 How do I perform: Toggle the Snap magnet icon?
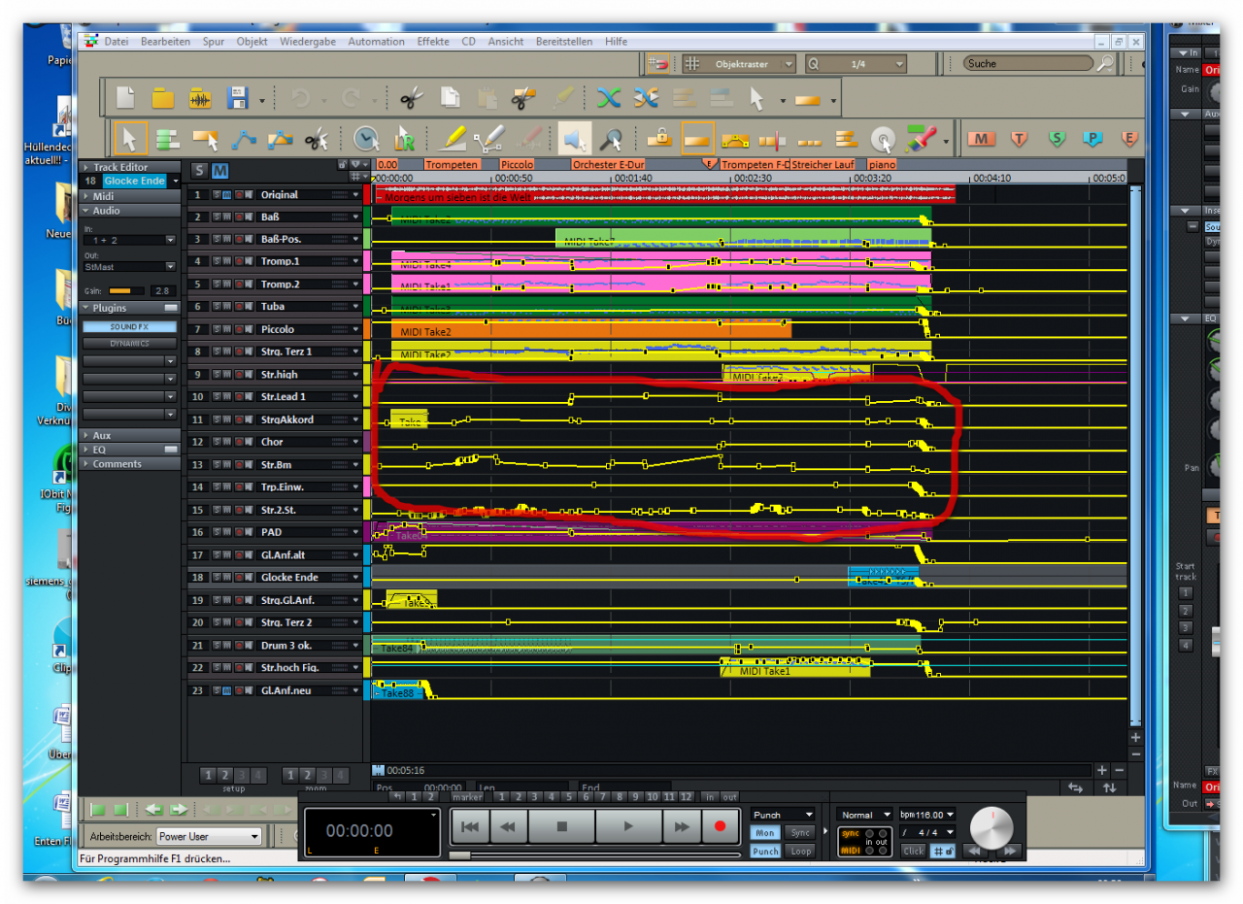(657, 64)
